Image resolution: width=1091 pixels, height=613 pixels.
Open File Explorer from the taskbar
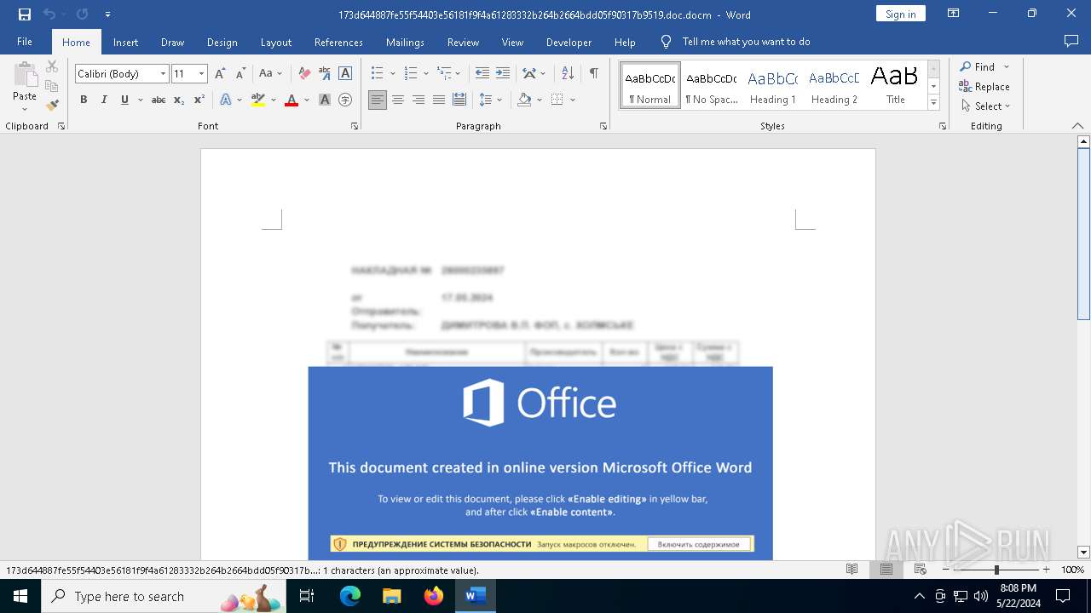[391, 596]
